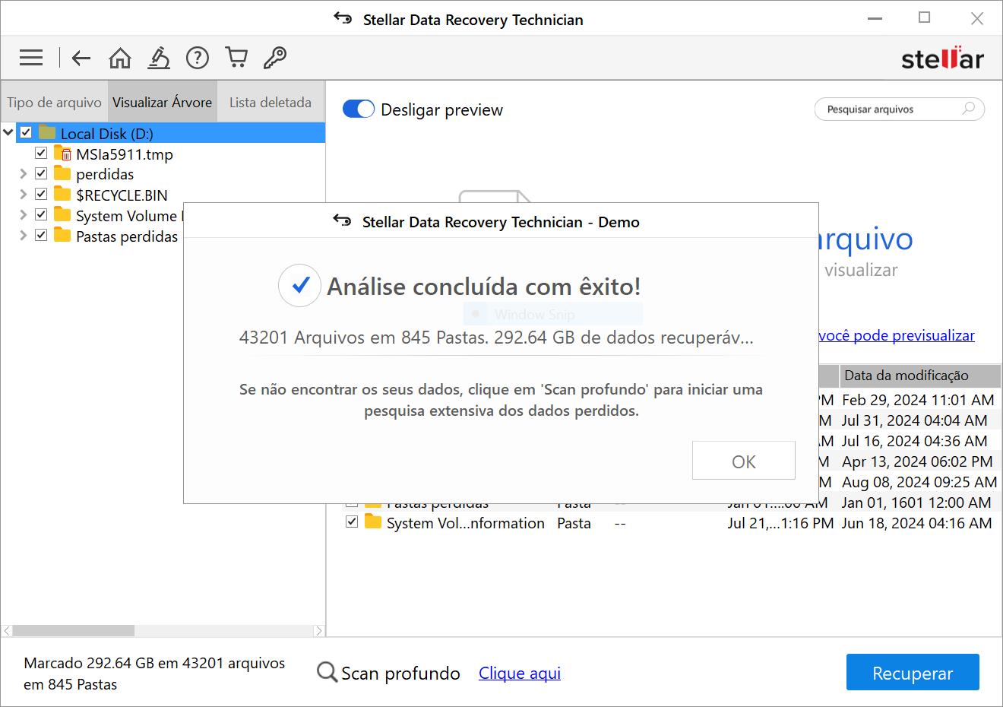This screenshot has height=707, width=1003.
Task: Click the Jan 01, 1601 12:00 AM date
Action: pos(916,503)
